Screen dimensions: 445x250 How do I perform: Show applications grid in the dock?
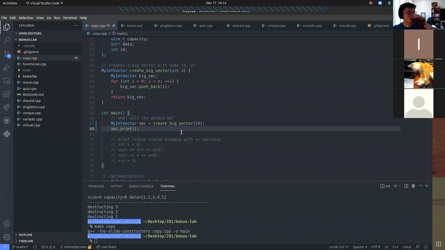pos(438,243)
